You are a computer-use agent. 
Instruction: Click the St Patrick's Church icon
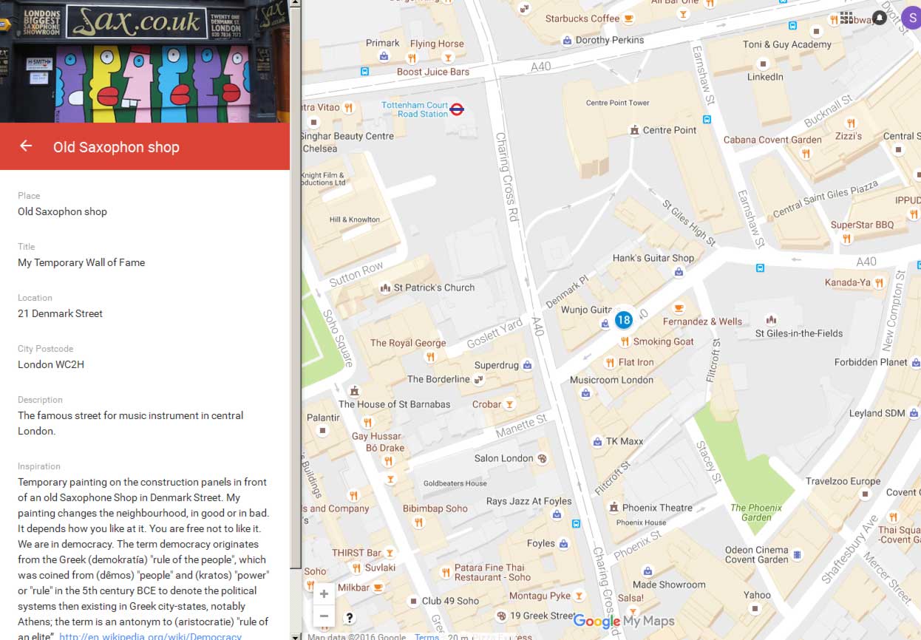384,287
